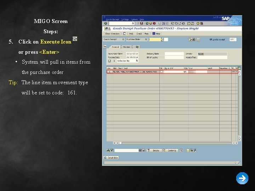Click the blue Next slide arrow button
This screenshot has width=255, height=191.
point(242,178)
